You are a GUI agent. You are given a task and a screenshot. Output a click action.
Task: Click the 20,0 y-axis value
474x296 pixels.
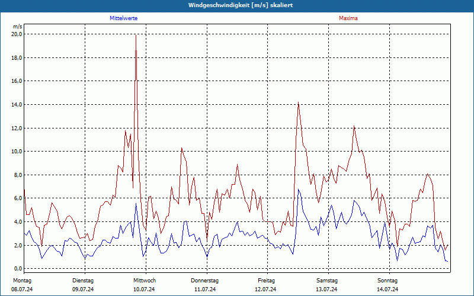[17, 34]
